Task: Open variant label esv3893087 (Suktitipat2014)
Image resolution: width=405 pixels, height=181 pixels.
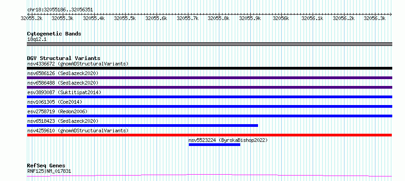Action: coord(64,92)
